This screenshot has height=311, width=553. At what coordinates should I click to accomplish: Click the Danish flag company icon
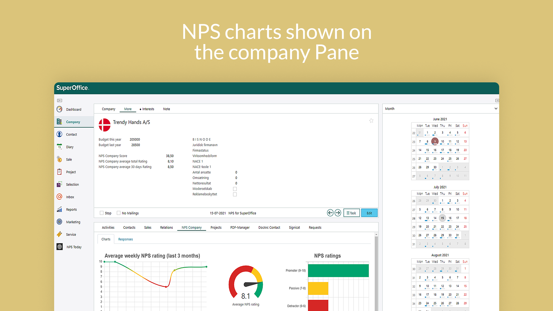point(105,125)
